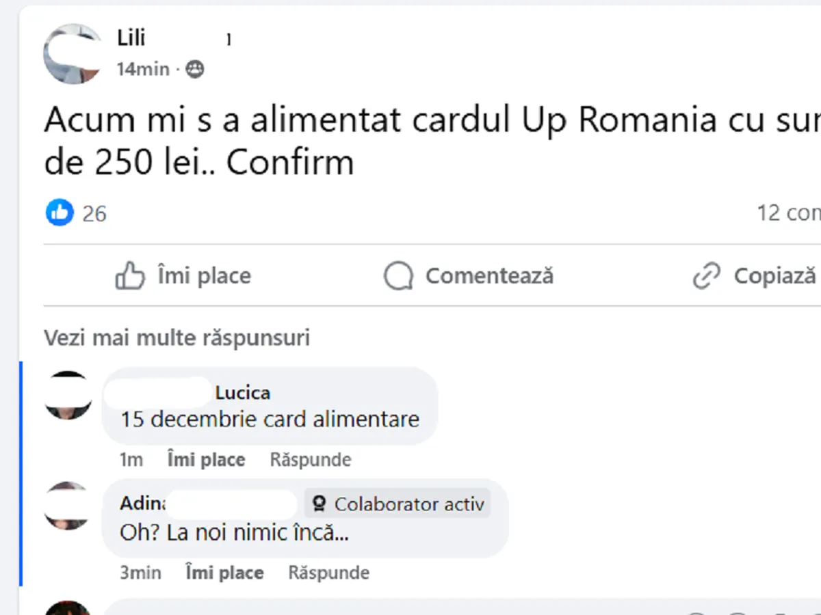This screenshot has height=615, width=821.
Task: Open Adina's commenter avatar
Action: [67, 506]
